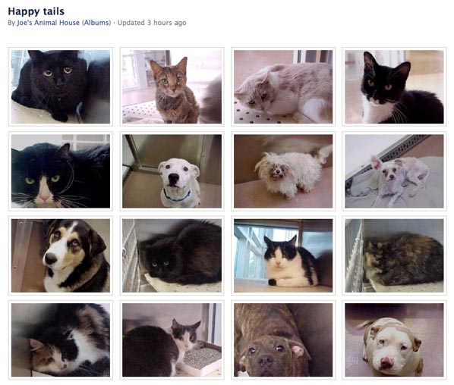Screen dimensions: 454x385
Task: View the white dog with blue collar
Action: pyautogui.click(x=172, y=171)
